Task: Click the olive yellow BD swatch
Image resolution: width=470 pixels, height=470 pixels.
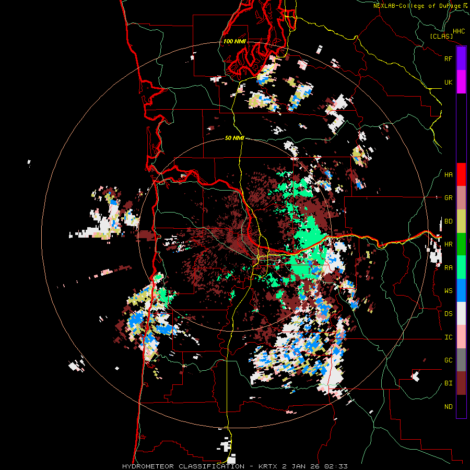Action: pyautogui.click(x=461, y=221)
